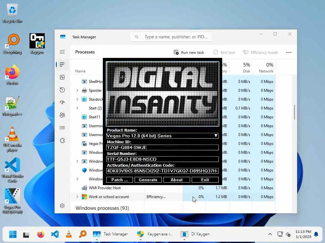Image resolution: width=325 pixels, height=243 pixels.
Task: Click Efficiency mode button
Action: [260, 53]
